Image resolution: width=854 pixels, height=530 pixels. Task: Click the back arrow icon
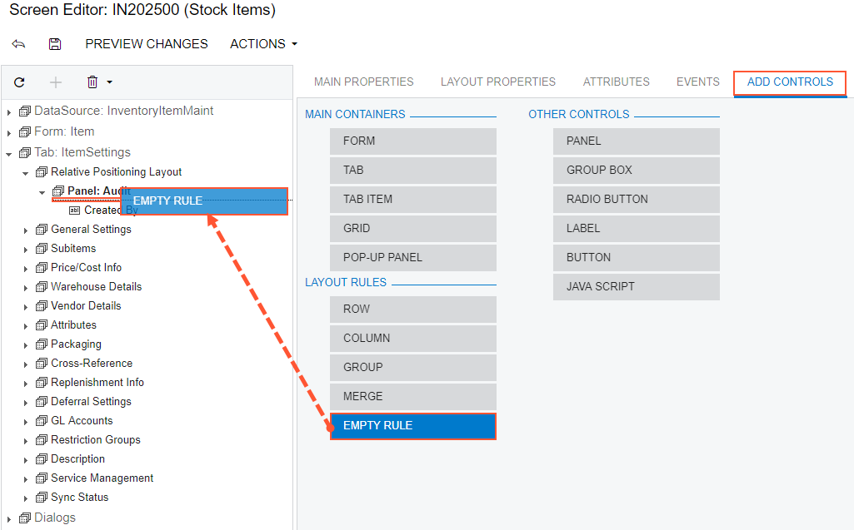click(x=18, y=44)
